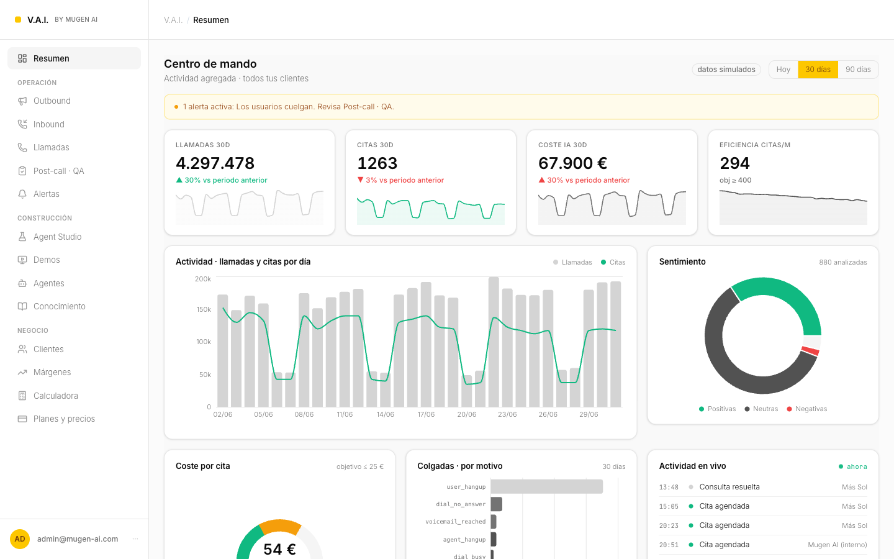Click the Calculadora calculator icon

tap(22, 396)
